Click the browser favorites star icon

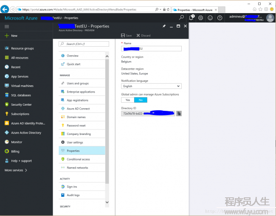click(x=260, y=9)
